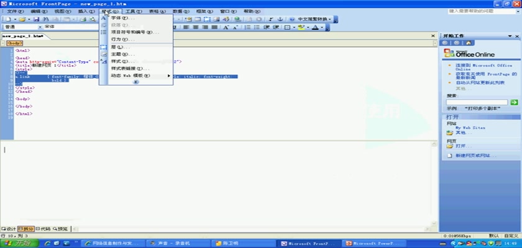The image size is (522, 248).
Task: Click the Insert Hyperlink globe icon
Action: pos(237,19)
